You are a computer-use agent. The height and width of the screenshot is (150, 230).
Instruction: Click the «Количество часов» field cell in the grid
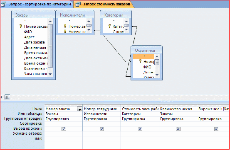[x=178, y=109]
